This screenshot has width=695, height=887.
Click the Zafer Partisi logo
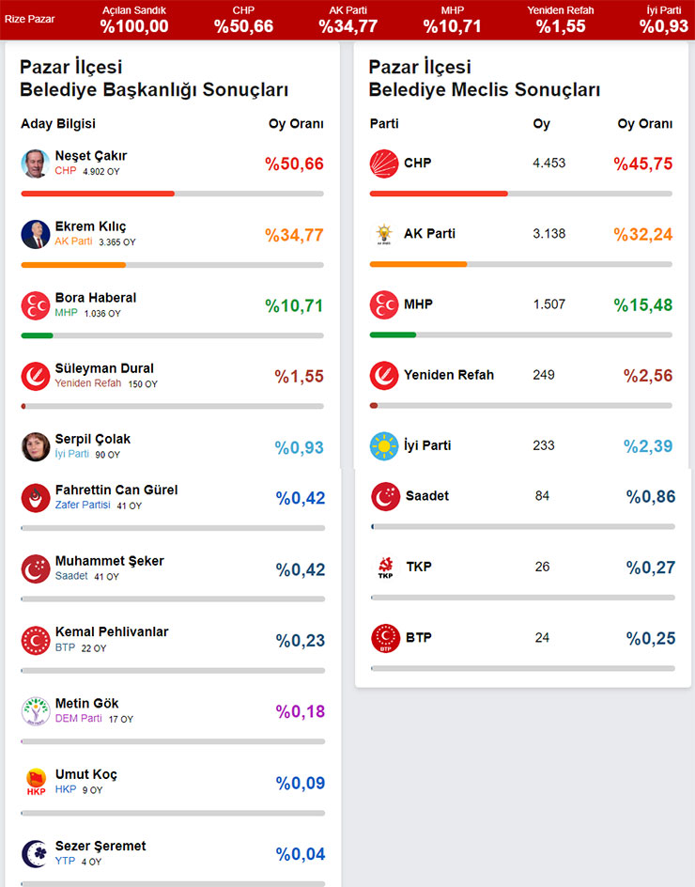click(x=36, y=498)
